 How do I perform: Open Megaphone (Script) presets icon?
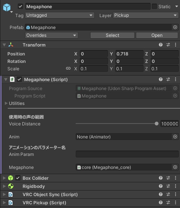168,79
